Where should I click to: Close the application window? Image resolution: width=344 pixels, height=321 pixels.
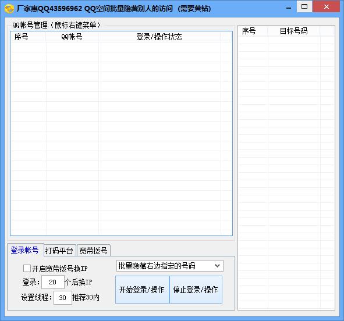point(326,6)
